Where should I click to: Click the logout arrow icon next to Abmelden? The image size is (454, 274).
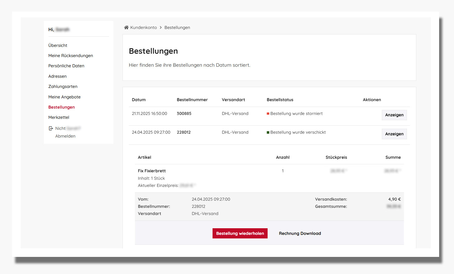[x=51, y=128]
